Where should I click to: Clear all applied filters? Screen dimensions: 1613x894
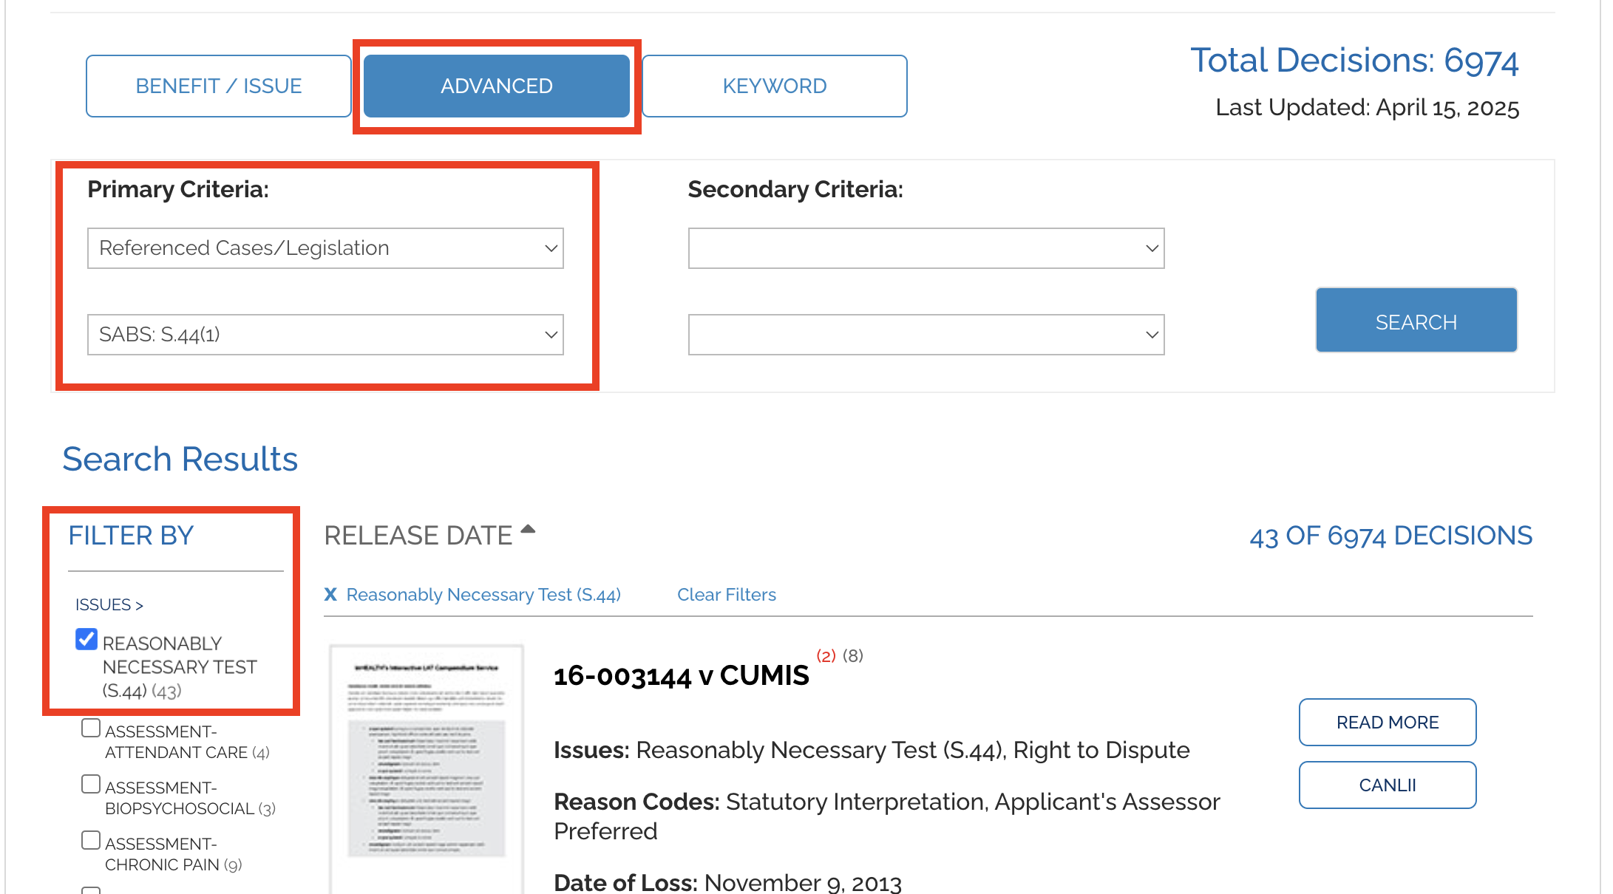[727, 595]
